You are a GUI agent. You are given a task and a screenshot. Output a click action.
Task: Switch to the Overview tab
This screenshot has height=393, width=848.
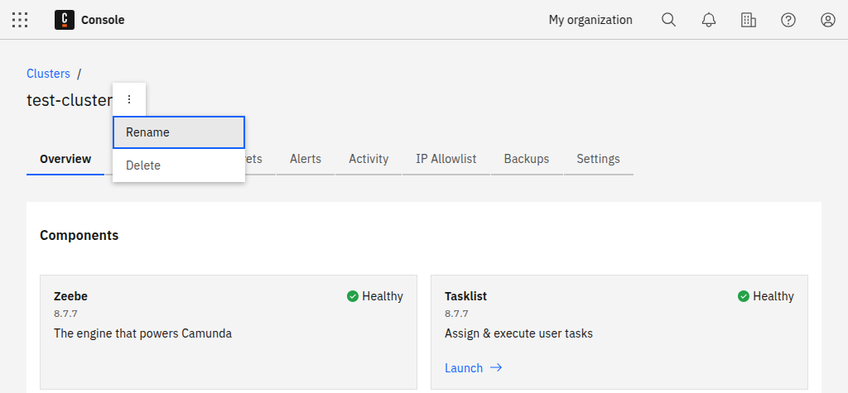65,159
